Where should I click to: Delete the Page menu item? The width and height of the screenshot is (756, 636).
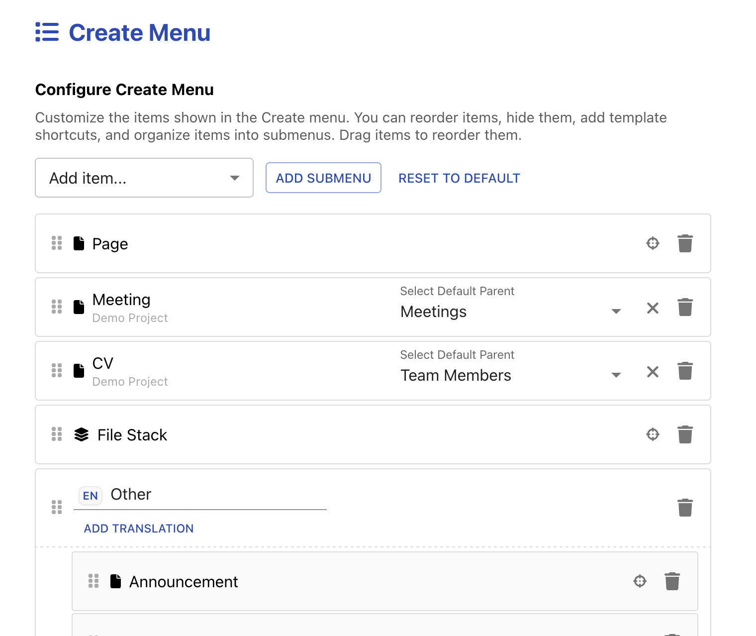685,243
